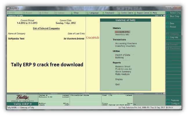Open the Ratio Analysis report

click(122, 74)
